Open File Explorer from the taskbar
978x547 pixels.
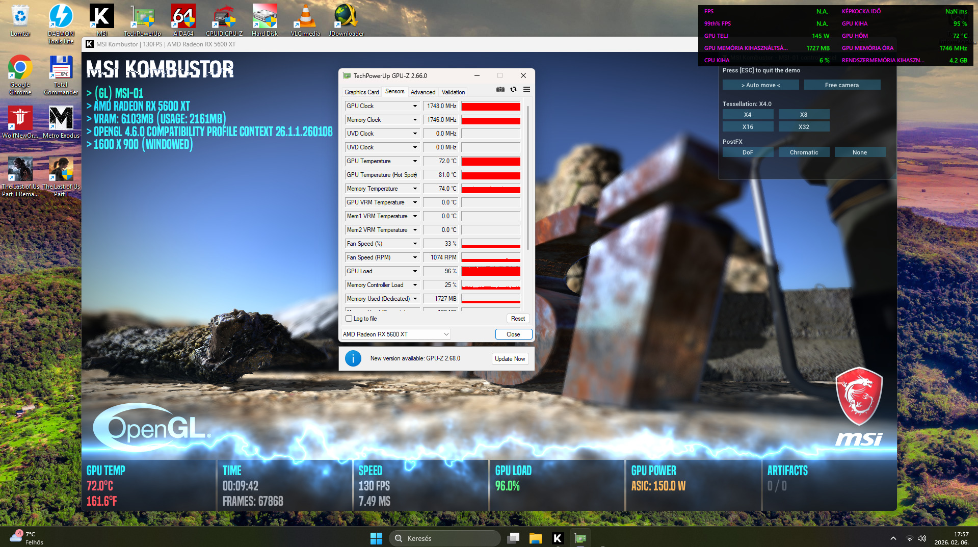pos(535,538)
